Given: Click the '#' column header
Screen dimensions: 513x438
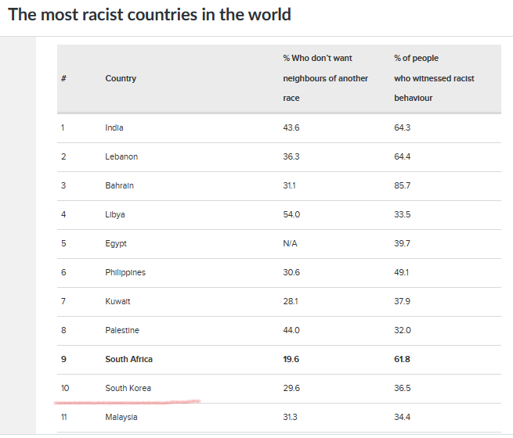Looking at the screenshot, I should click(x=63, y=78).
